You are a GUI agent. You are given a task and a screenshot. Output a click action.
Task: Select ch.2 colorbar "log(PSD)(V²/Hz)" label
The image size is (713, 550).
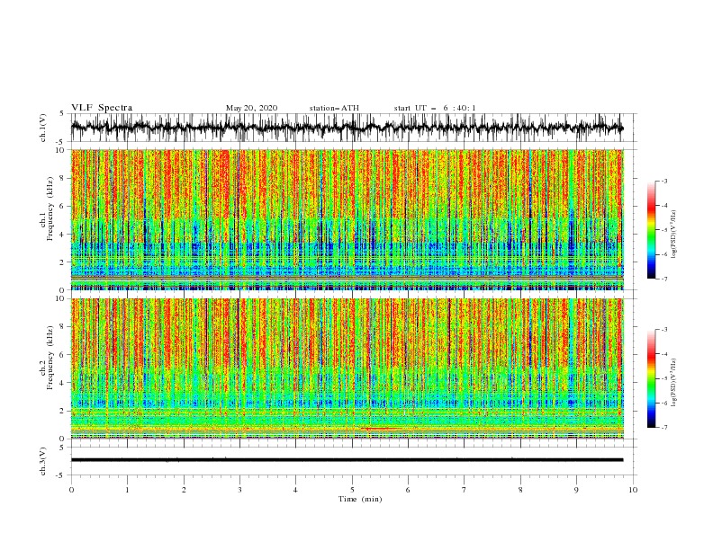point(673,382)
